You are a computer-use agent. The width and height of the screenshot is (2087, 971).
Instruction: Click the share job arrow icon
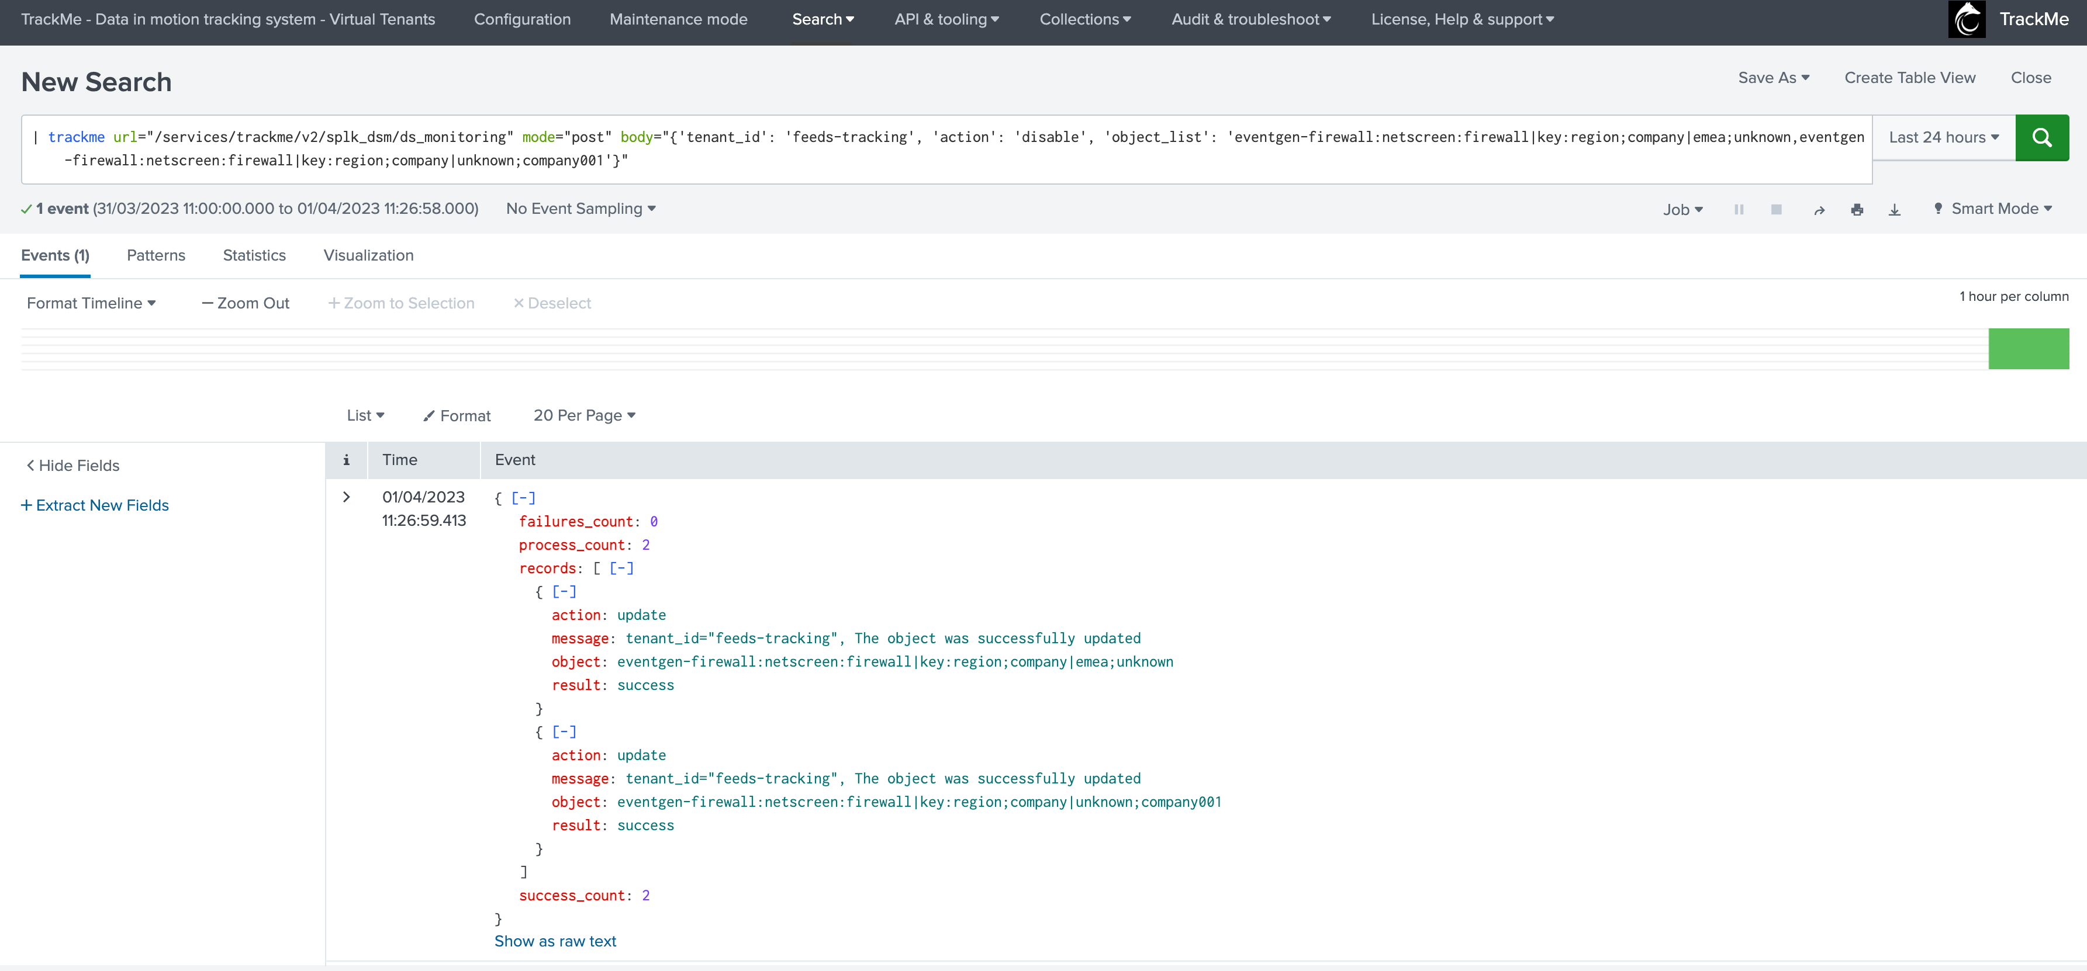(x=1819, y=210)
